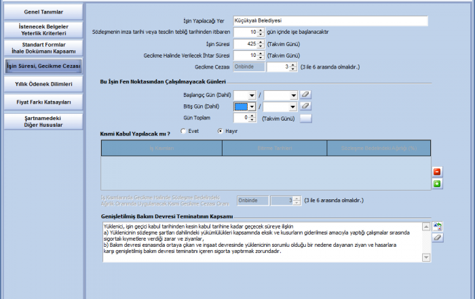Open Şartnamedeki Diğer Hususlar section
Screen dimensions: 475x299
point(43,121)
